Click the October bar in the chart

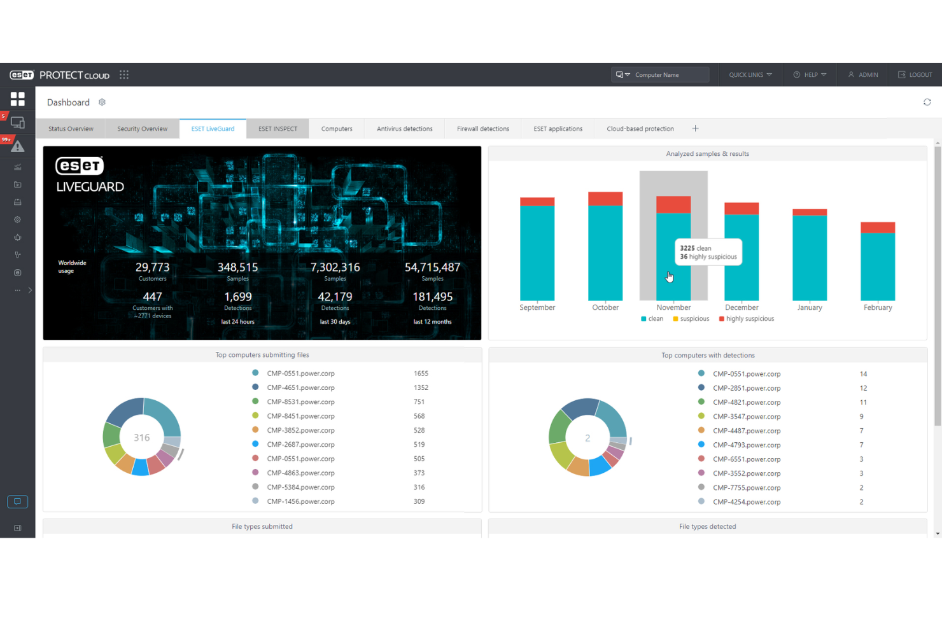coord(605,246)
